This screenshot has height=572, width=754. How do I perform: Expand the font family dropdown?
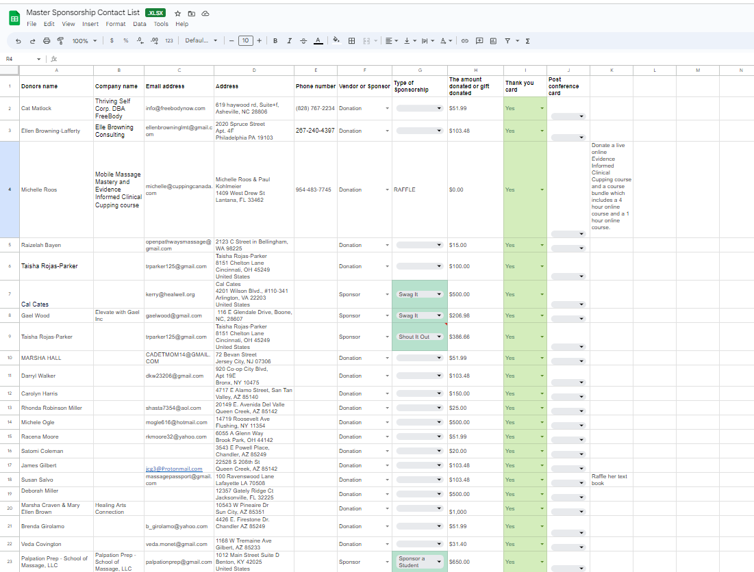(201, 41)
